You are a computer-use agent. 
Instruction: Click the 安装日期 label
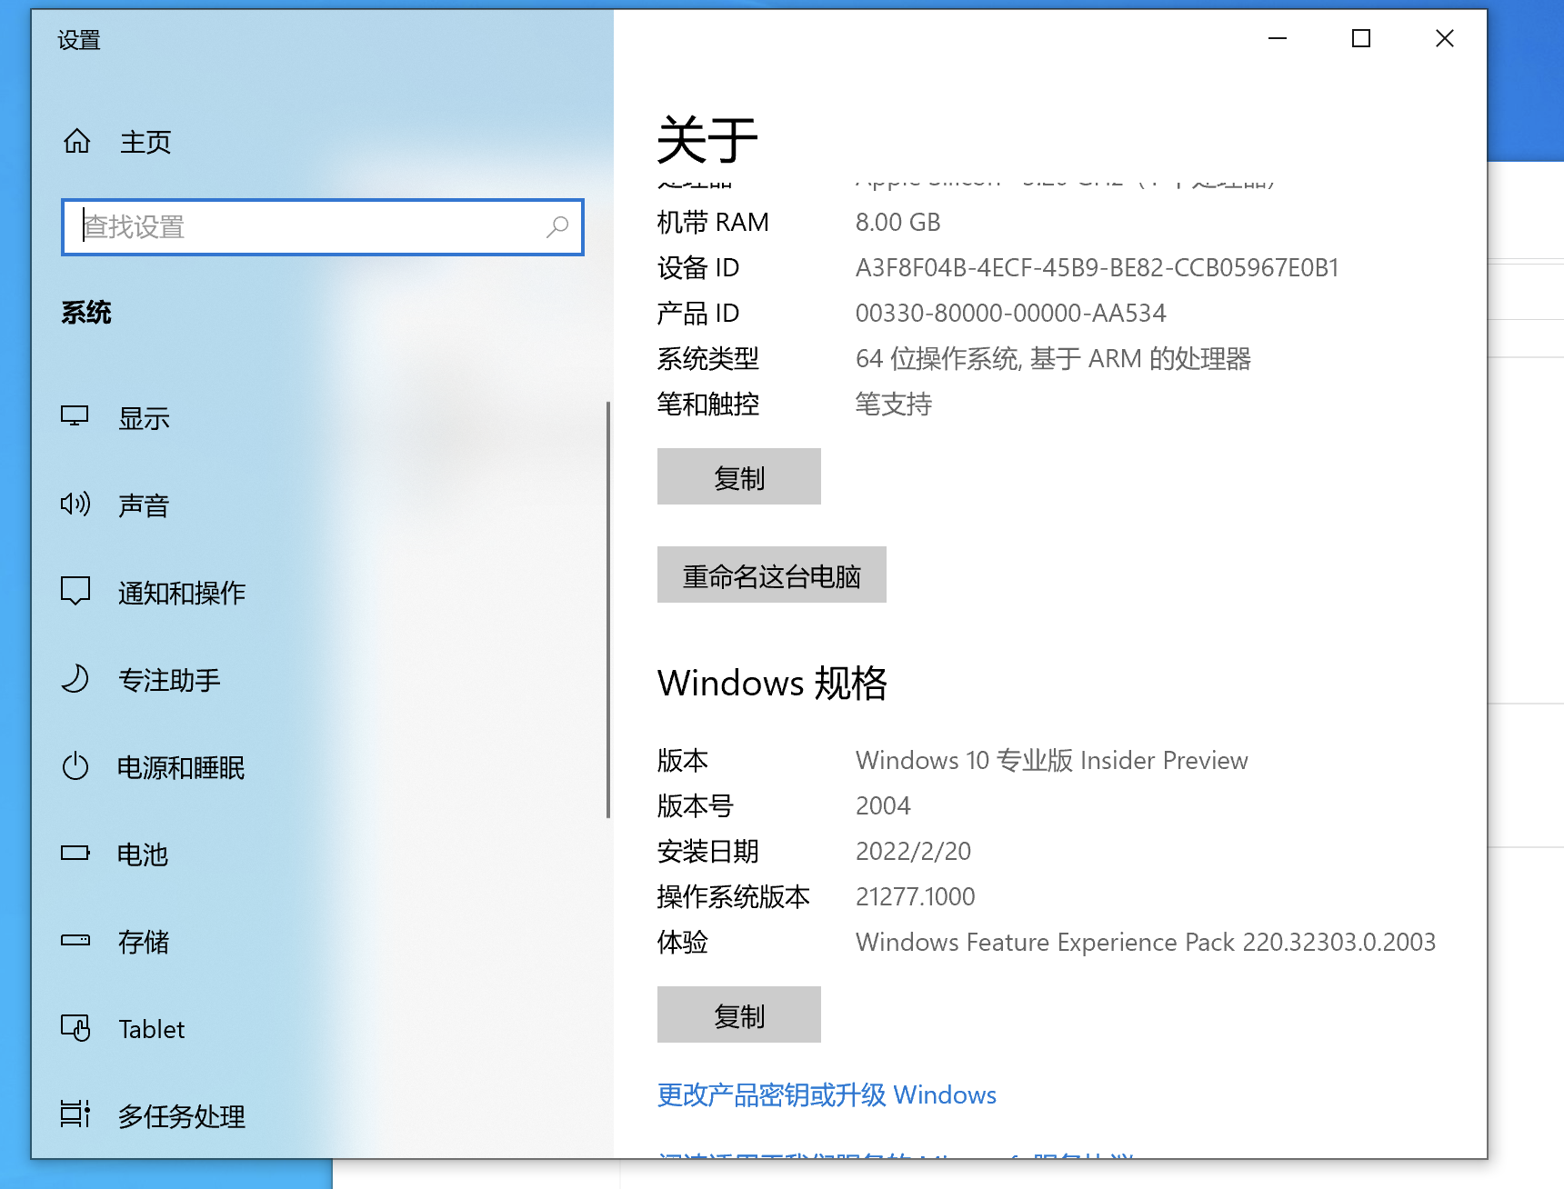[x=708, y=851]
